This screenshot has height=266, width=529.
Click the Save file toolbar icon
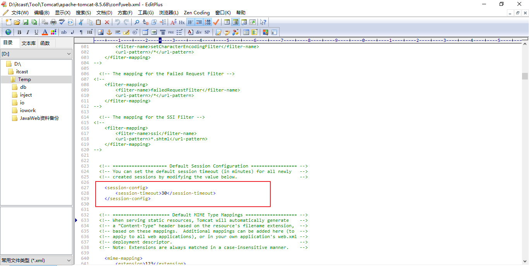point(26,22)
